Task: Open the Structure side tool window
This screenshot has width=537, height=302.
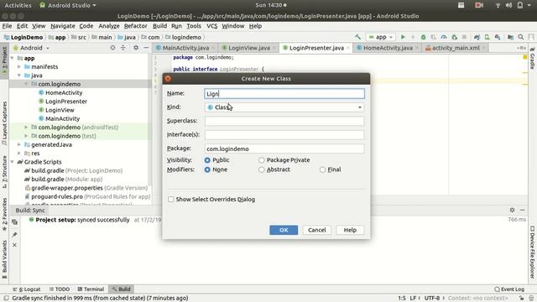Action: (4, 171)
